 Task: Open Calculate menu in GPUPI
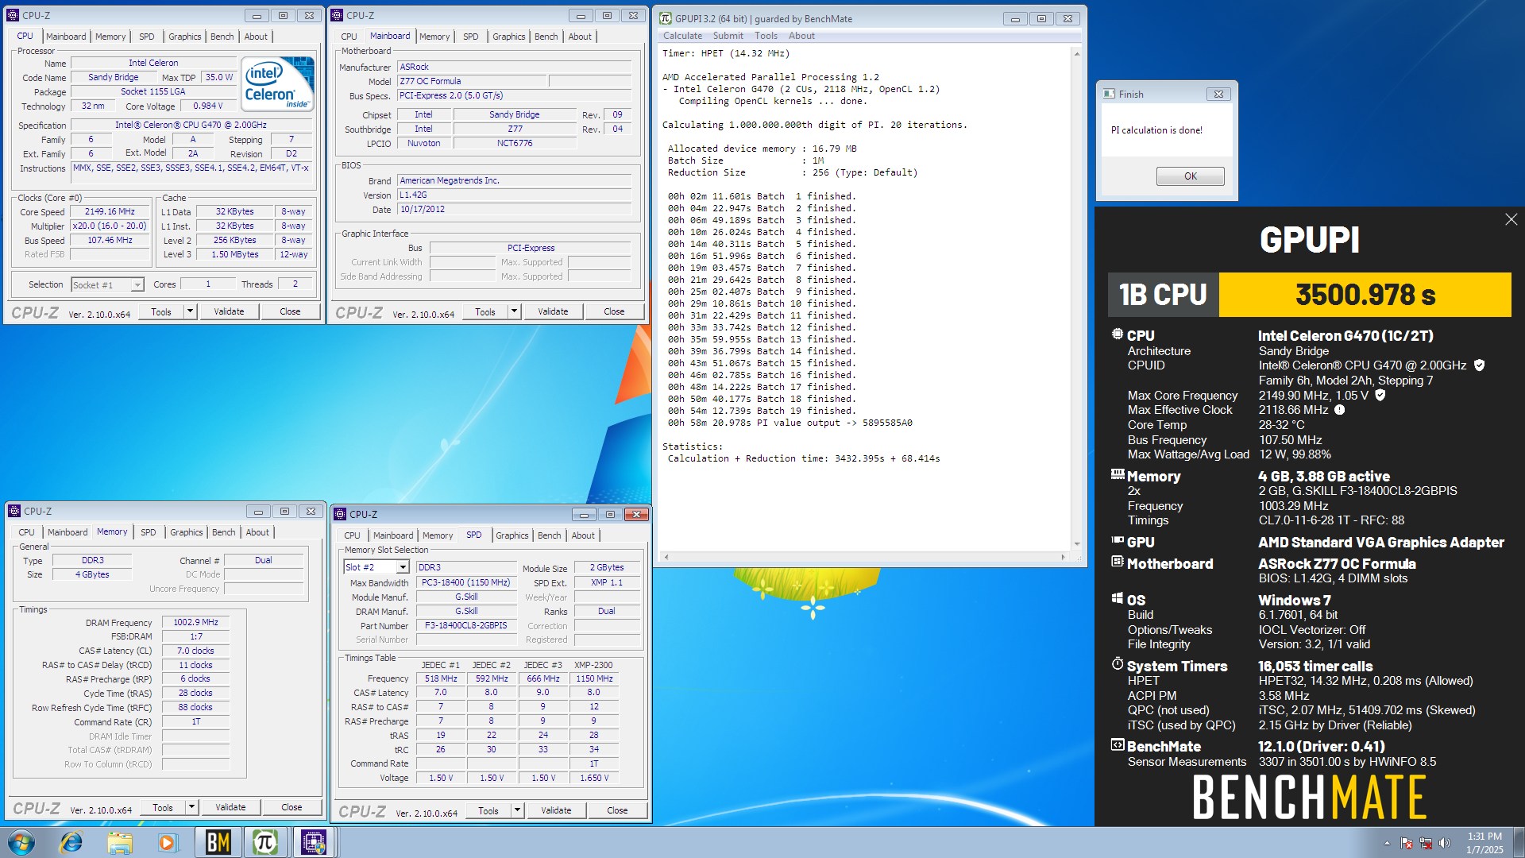[682, 36]
